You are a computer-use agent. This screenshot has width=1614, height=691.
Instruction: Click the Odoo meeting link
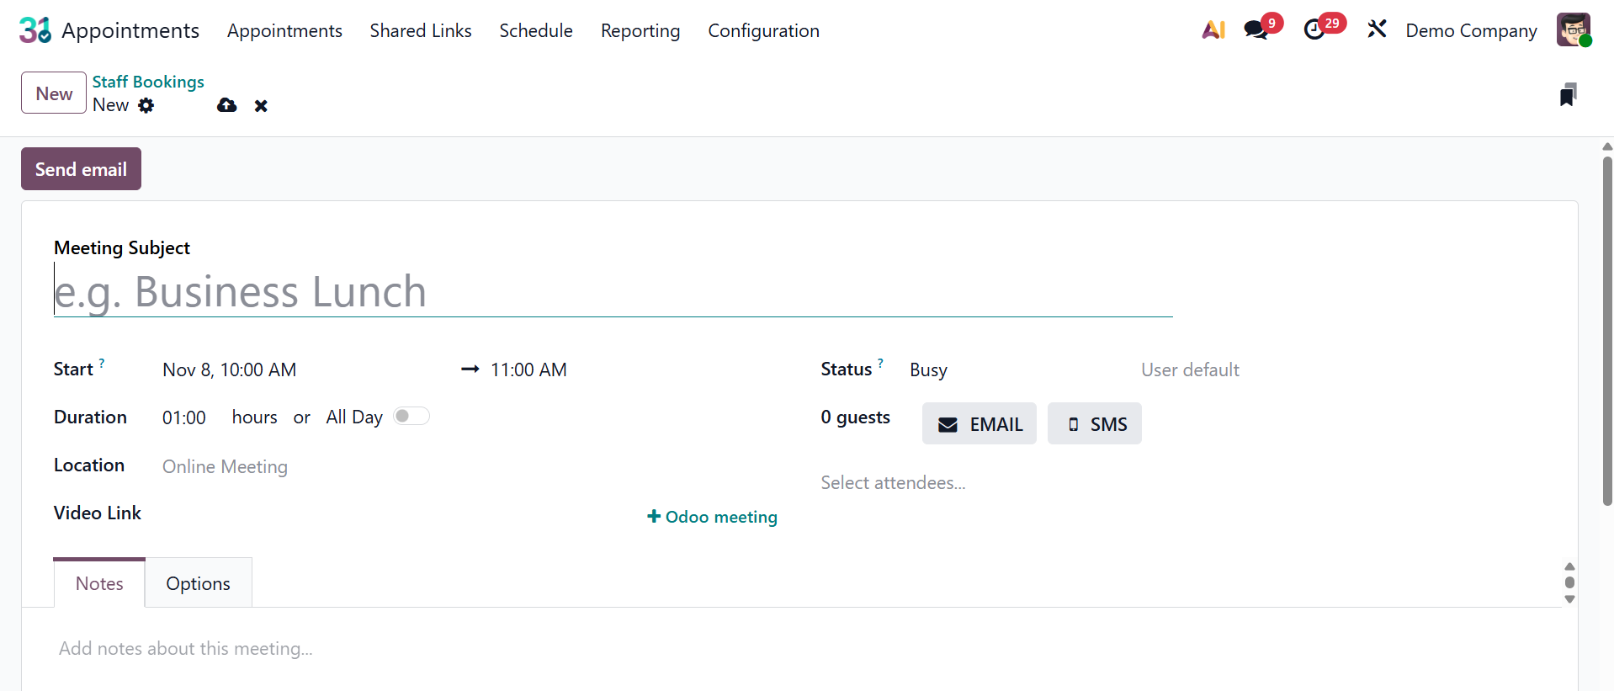tap(712, 517)
